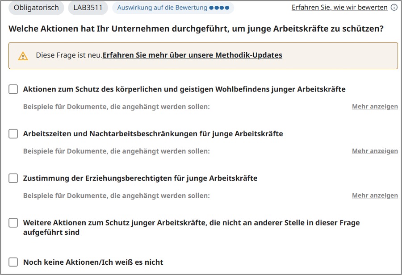Check 'Noch keine Aktionen/Ich weiß es nicht'
This screenshot has height=275, width=402.
[13, 262]
